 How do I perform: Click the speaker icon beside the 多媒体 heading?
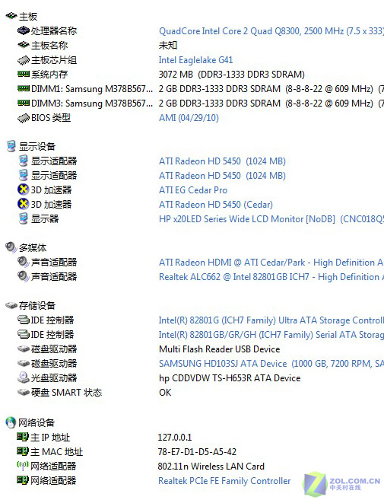click(x=11, y=247)
